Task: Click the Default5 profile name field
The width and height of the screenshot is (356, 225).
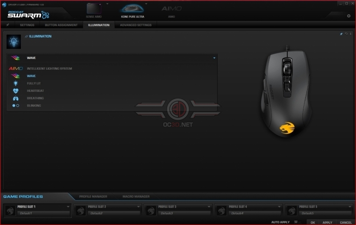Action: (x=325, y=213)
